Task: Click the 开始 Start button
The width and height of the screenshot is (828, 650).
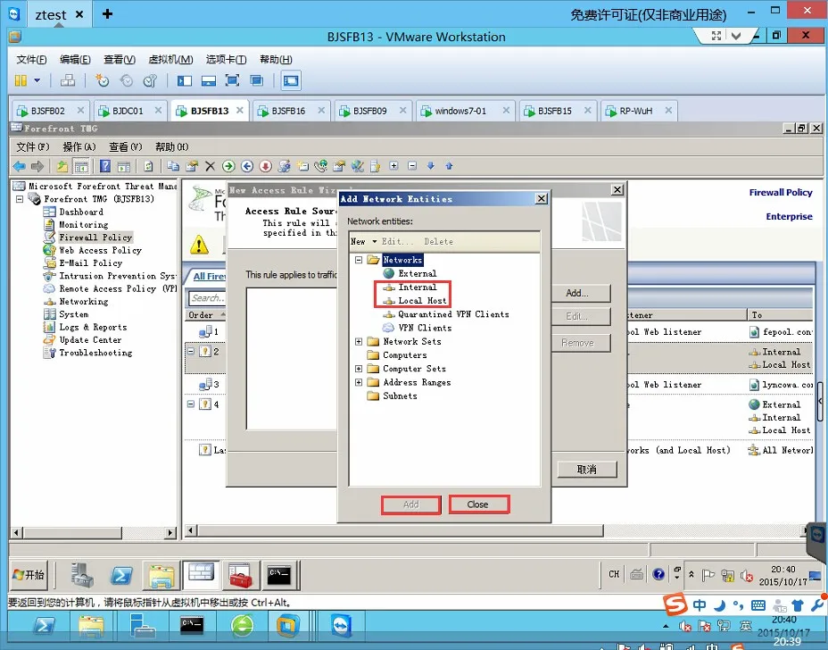Action: click(x=29, y=575)
